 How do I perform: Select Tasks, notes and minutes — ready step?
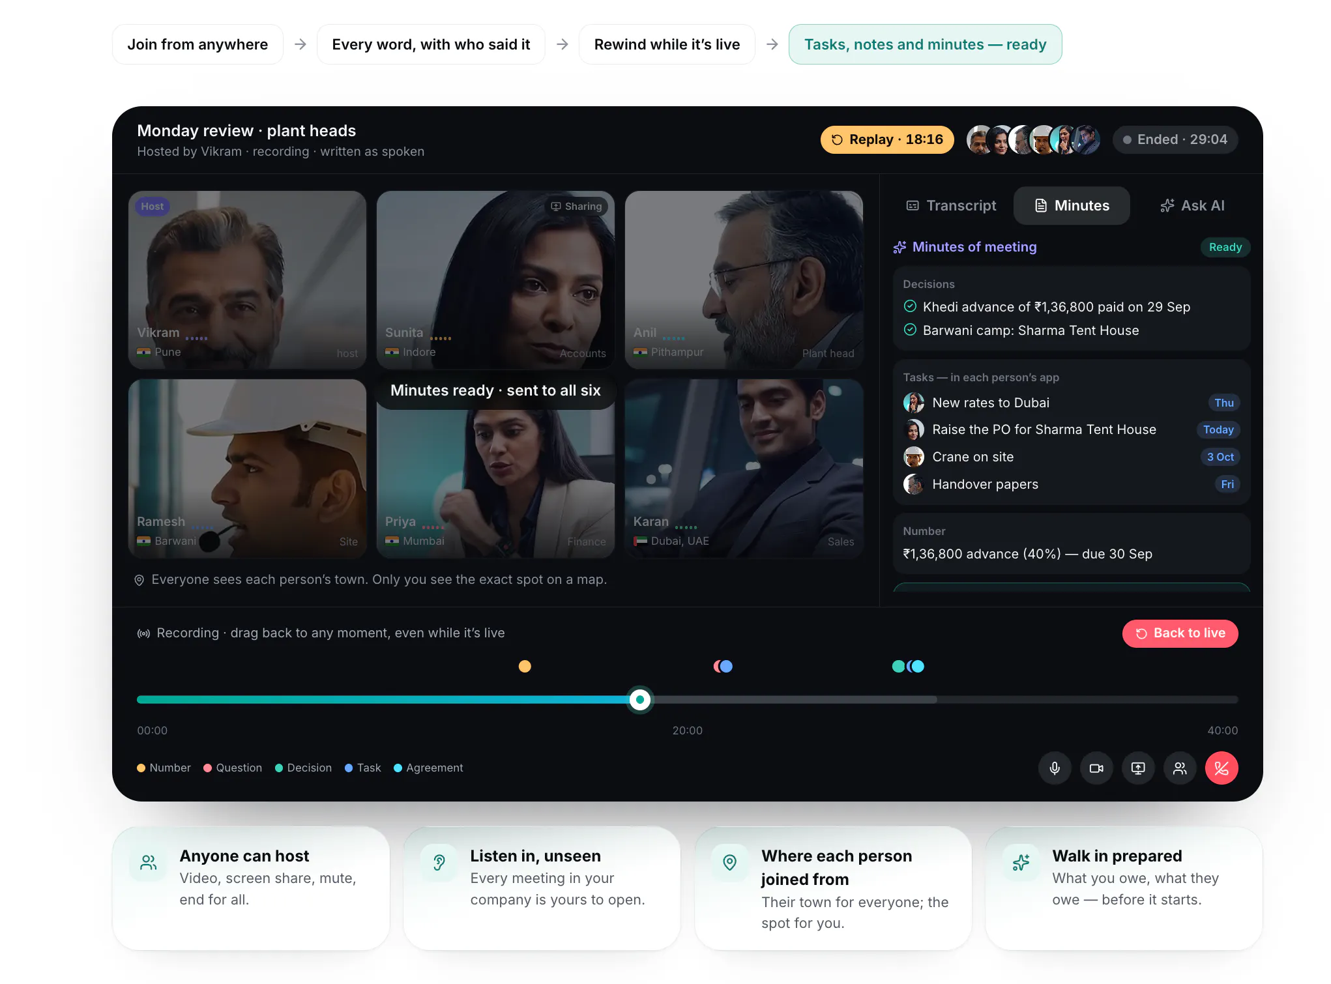click(925, 44)
